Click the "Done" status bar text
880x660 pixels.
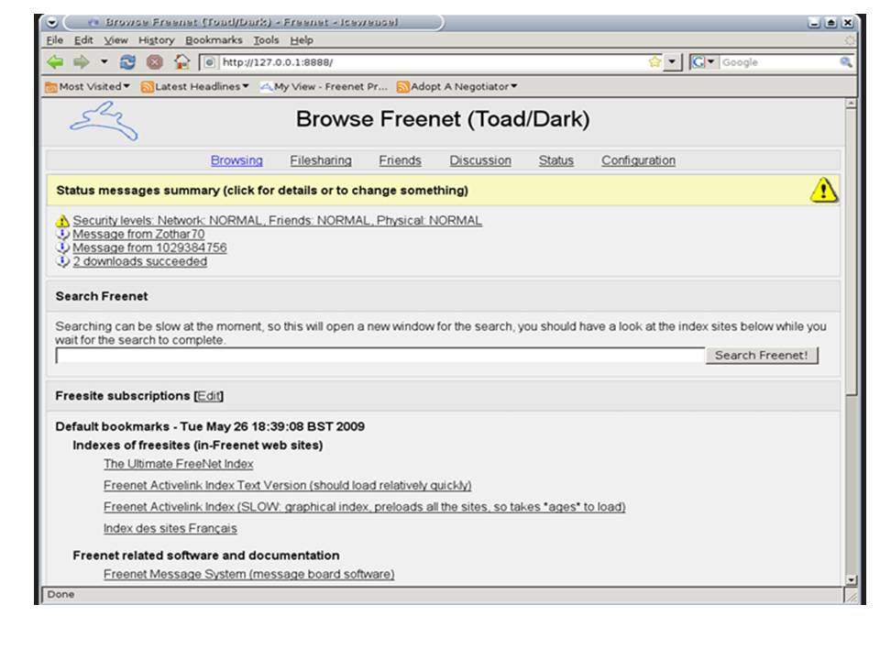pos(60,594)
